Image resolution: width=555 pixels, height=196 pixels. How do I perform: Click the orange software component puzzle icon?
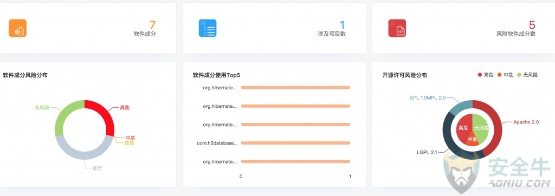click(x=18, y=28)
